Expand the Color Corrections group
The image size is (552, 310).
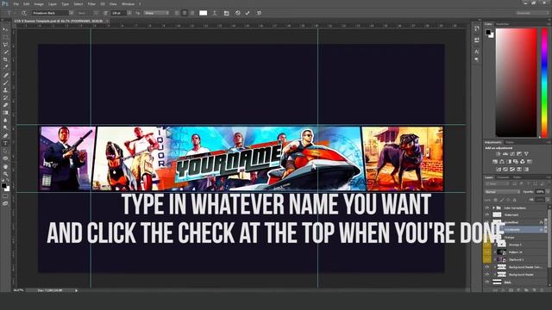493,208
